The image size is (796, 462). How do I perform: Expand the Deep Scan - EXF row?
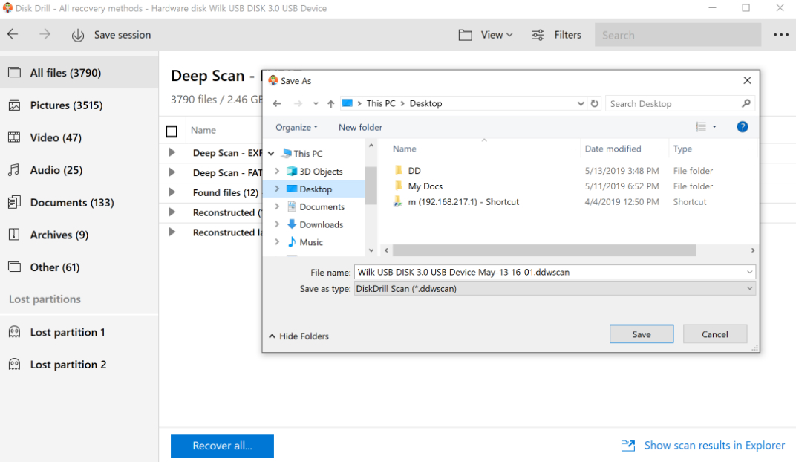tap(172, 152)
